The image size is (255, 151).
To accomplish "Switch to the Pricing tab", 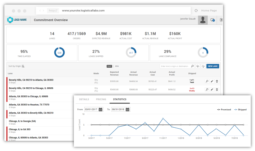I will click(101, 100).
